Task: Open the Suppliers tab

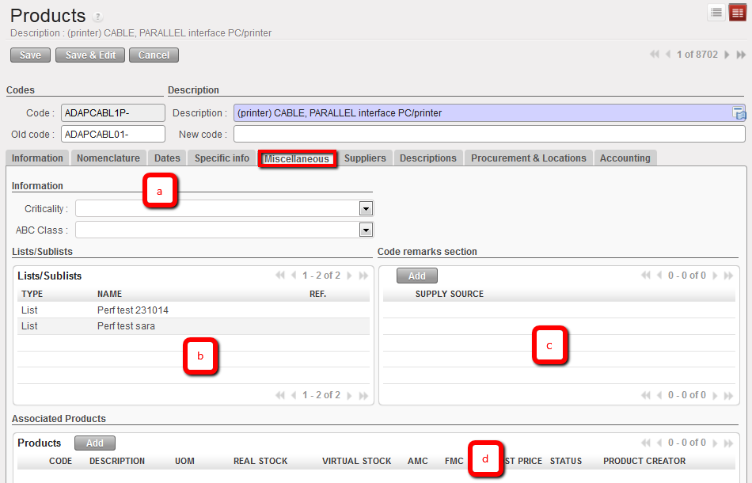Action: 365,158
